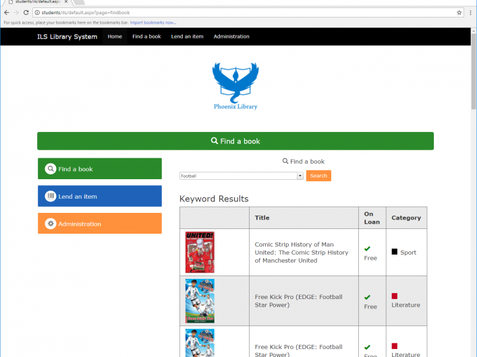Click the green checkmark in first Free Kick Pro row
This screenshot has width=477, height=357.
367,297
